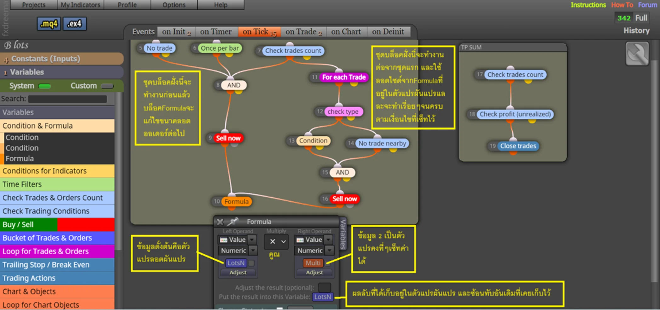Switch to on Init events tab
The width and height of the screenshot is (660, 310).
tap(176, 32)
